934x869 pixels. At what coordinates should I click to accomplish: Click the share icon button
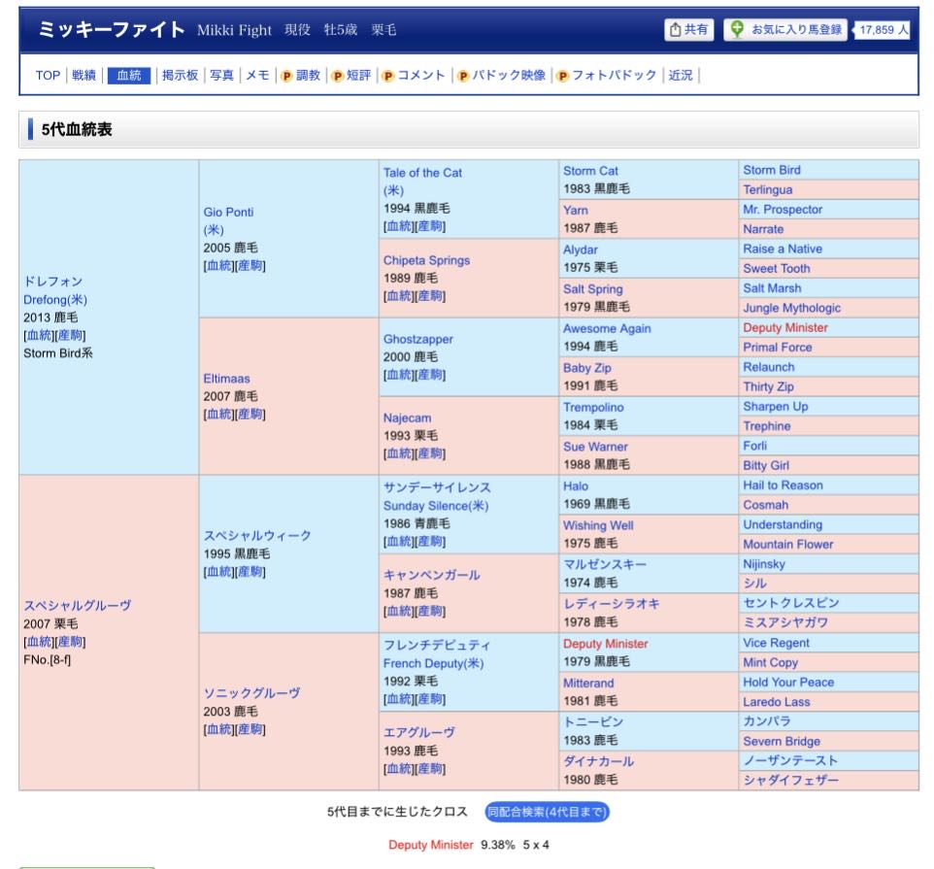pyautogui.click(x=688, y=30)
